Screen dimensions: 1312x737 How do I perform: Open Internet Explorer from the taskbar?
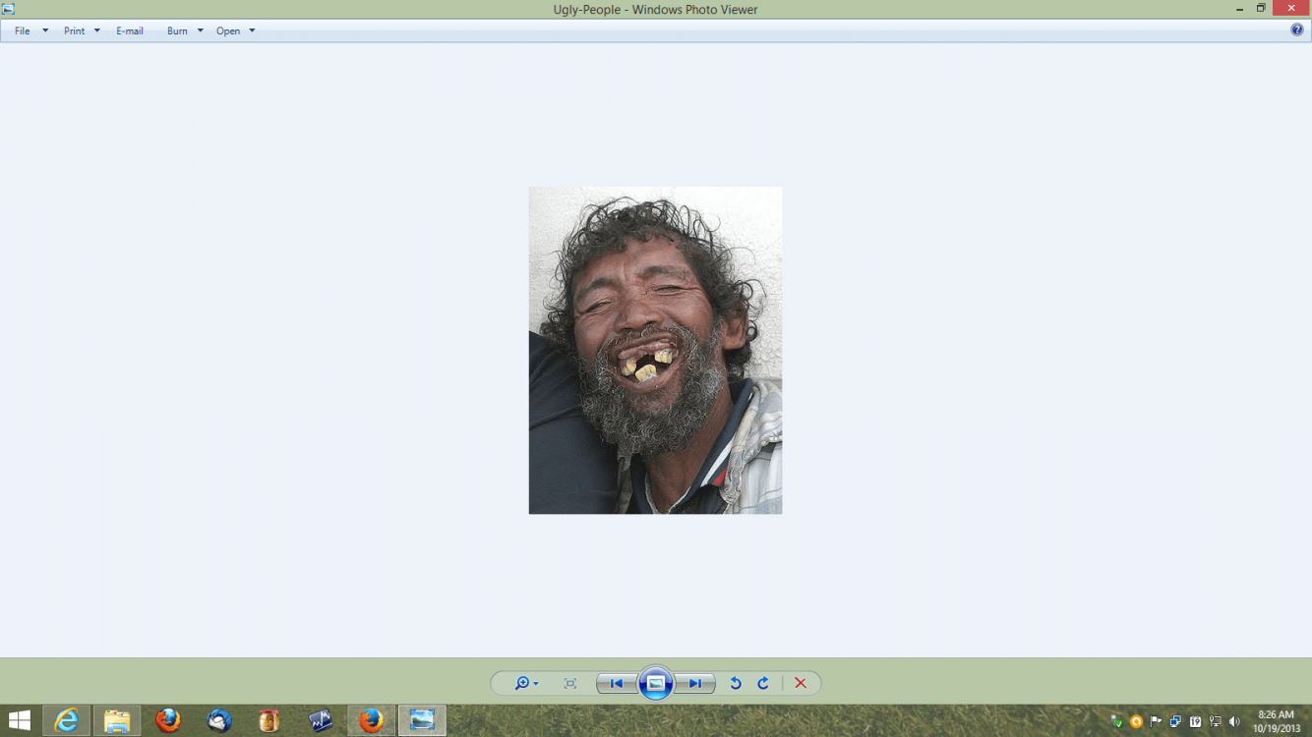[67, 720]
